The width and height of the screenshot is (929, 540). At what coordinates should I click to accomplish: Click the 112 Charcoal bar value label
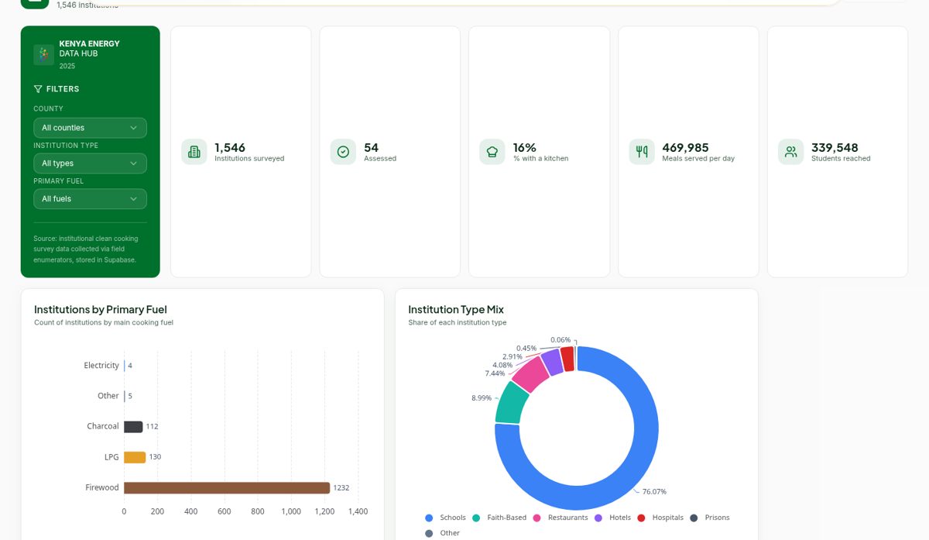(x=152, y=427)
